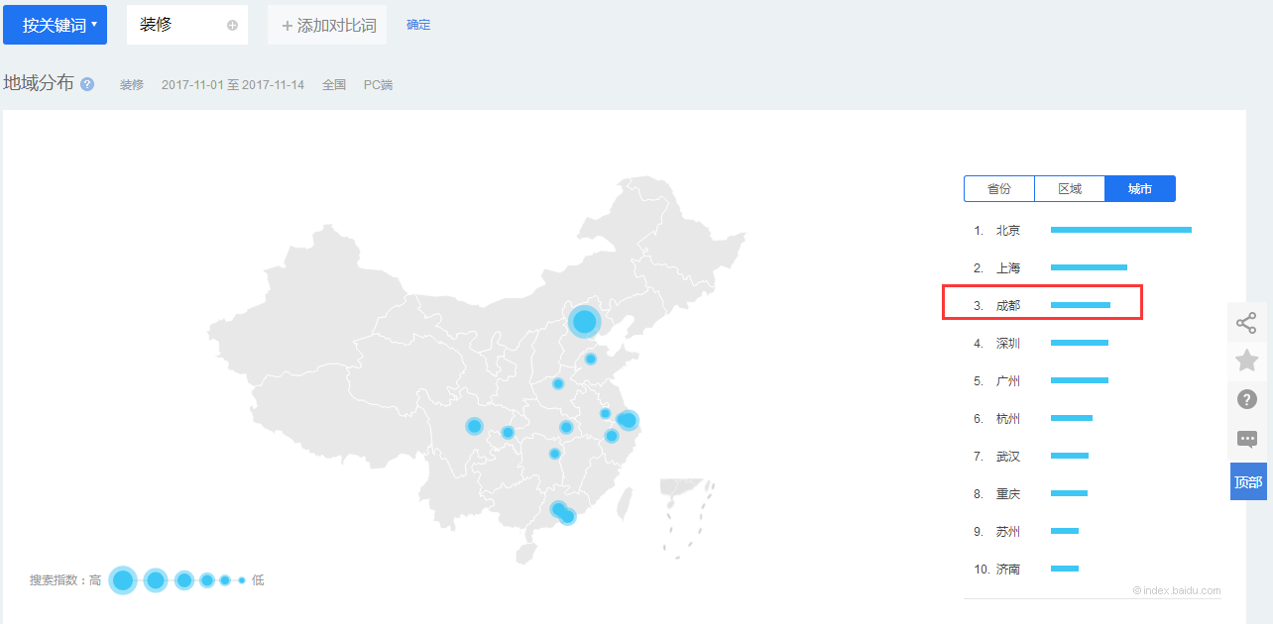The width and height of the screenshot is (1273, 624).
Task: Click the index bar for 济南
Action: (x=1065, y=569)
